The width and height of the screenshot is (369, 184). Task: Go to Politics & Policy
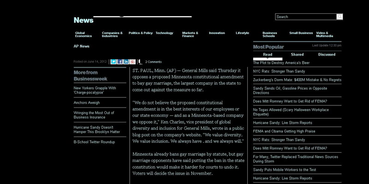(141, 33)
